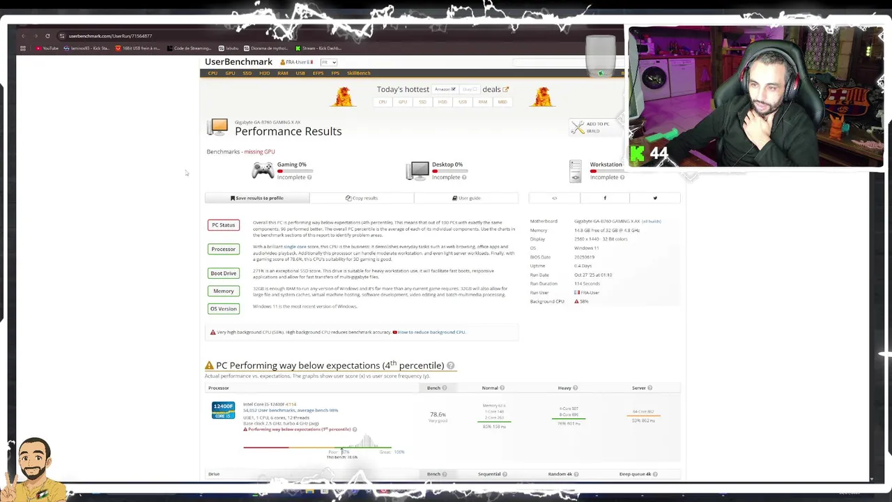The height and width of the screenshot is (502, 892).
Task: Click the desktop computer icon beside Performance Results
Action: tap(217, 126)
